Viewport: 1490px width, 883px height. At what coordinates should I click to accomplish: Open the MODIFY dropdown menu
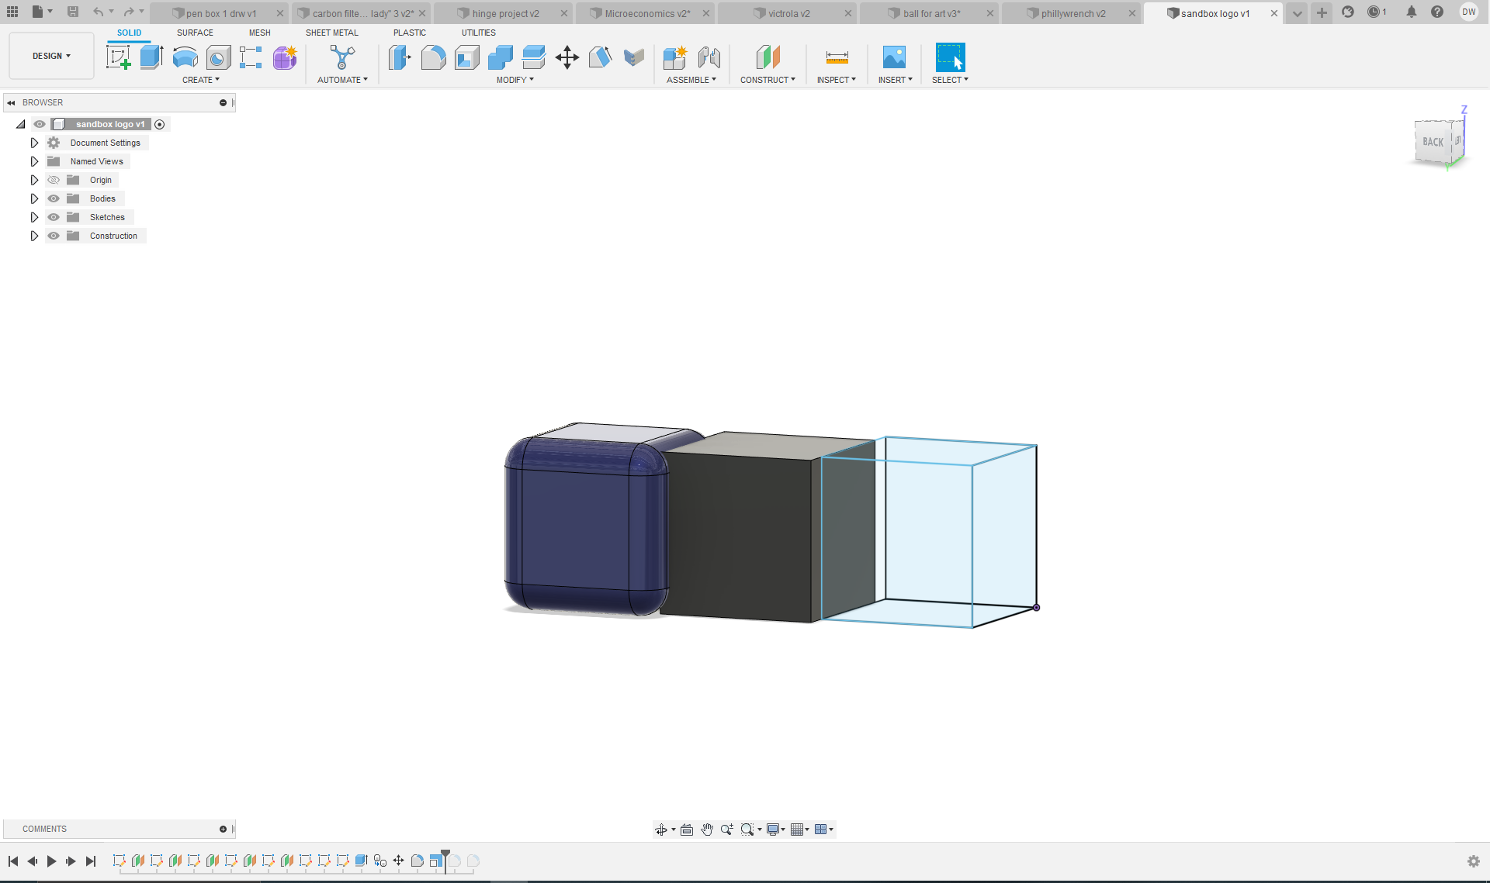[517, 80]
